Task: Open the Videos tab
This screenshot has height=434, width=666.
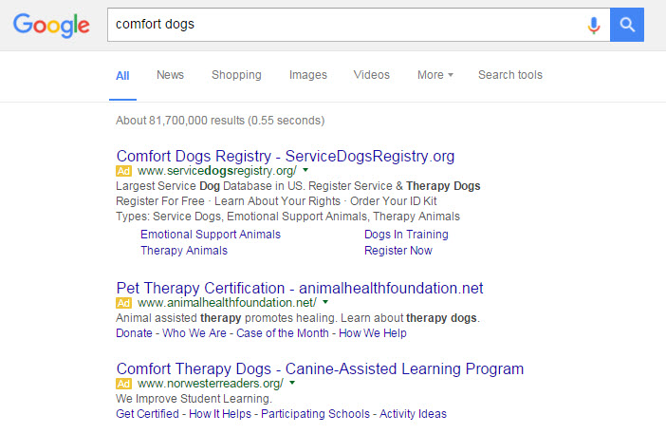Action: pos(372,75)
